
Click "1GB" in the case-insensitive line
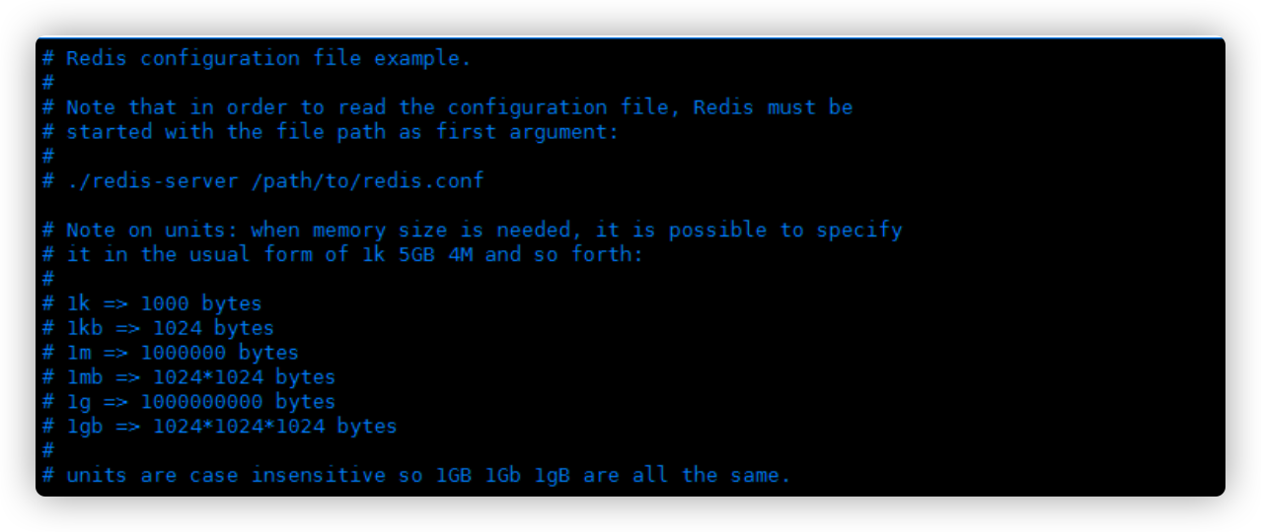[454, 476]
